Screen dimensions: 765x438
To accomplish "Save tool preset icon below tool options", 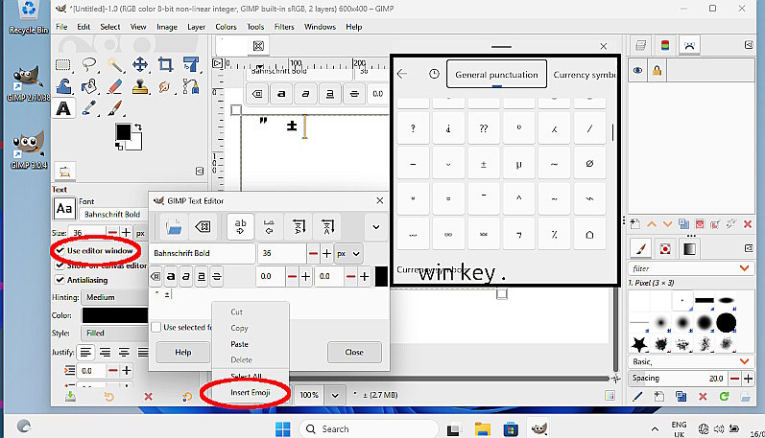I will click(x=70, y=397).
